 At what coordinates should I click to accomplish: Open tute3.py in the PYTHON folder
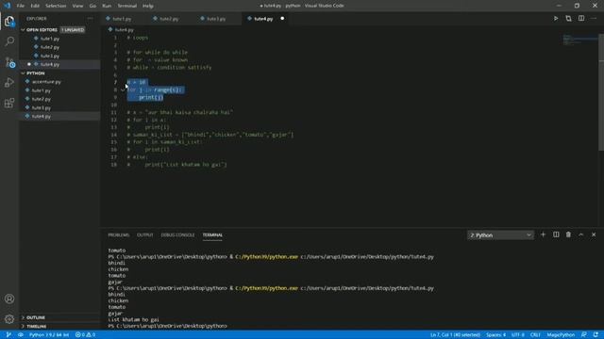tap(42, 107)
